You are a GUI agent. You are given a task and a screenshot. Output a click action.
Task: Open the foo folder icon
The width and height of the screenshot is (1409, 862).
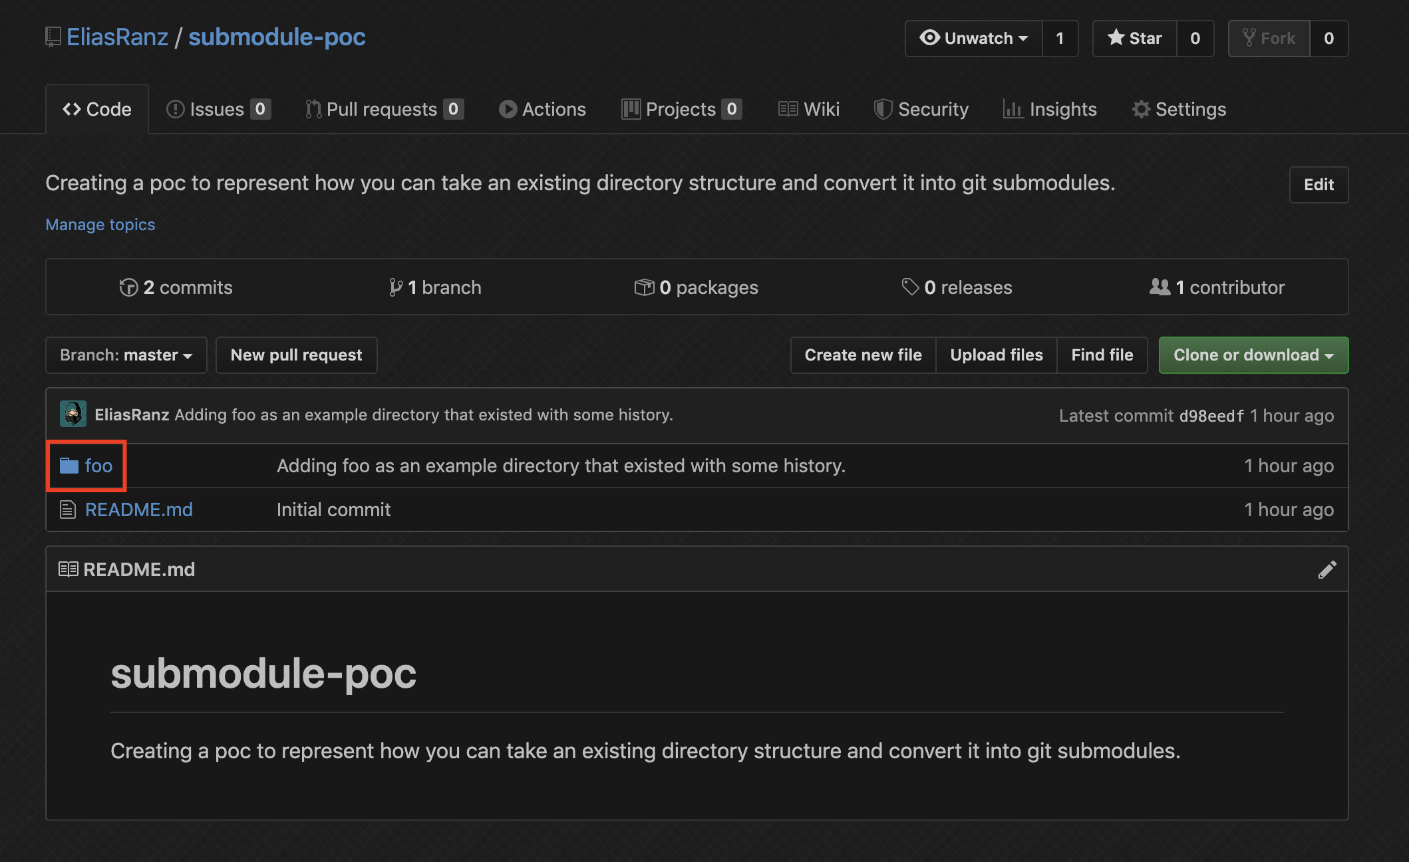coord(69,466)
